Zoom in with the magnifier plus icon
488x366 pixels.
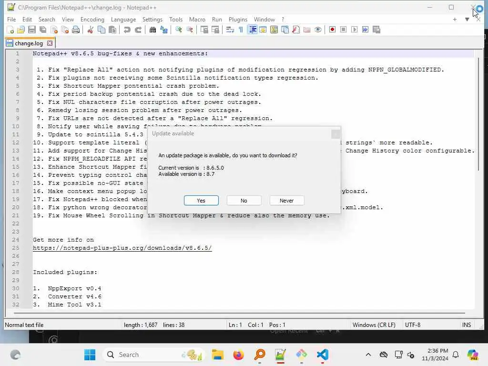point(178,30)
